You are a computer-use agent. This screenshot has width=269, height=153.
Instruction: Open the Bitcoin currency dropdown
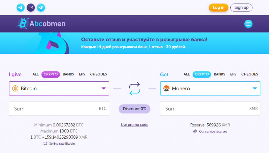(103, 88)
